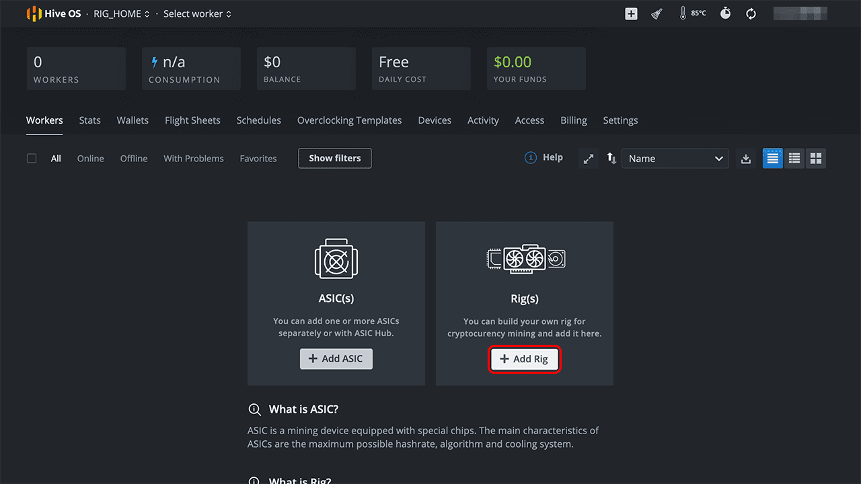Screen dimensions: 861x484
Task: Open the Flight Sheets tab
Action: [192, 120]
